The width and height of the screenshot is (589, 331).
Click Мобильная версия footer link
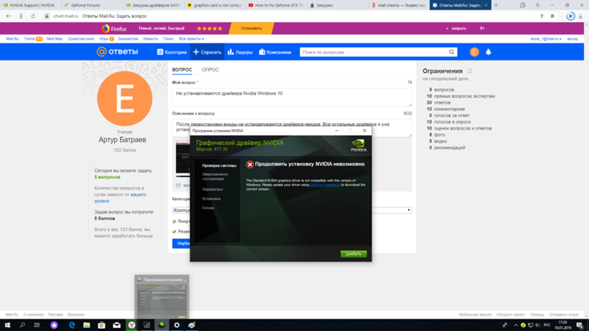coord(475,315)
